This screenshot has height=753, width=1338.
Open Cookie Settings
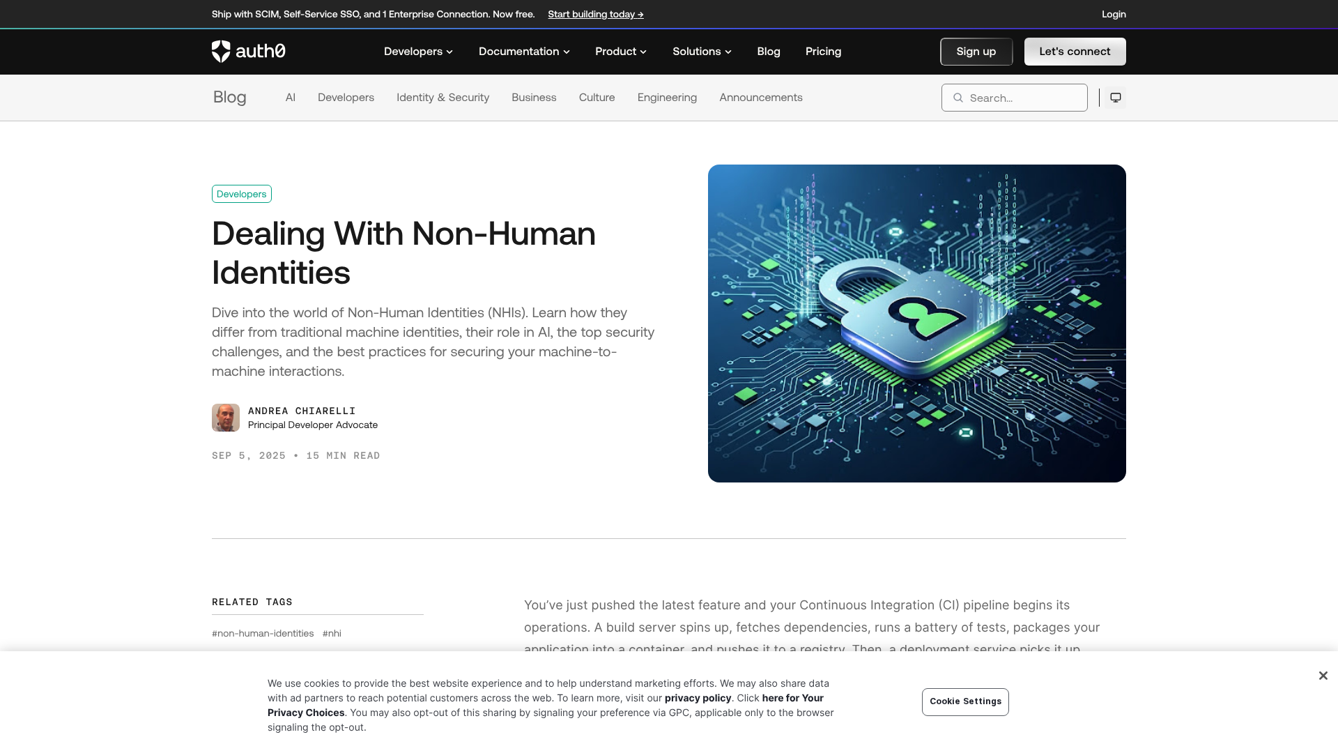coord(965,701)
